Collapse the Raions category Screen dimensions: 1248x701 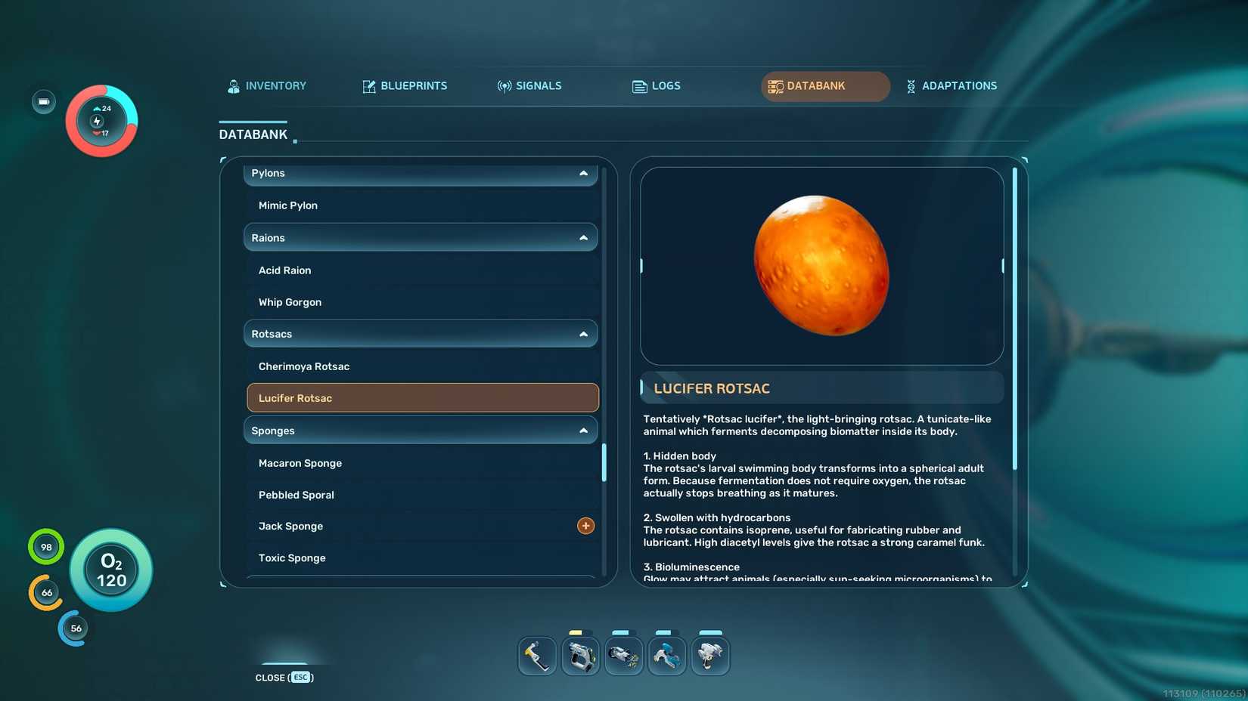(421, 238)
